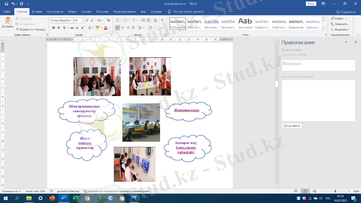361x203 pixels.
Task: Open the Вставка ribbon tab
Action: pyautogui.click(x=36, y=11)
